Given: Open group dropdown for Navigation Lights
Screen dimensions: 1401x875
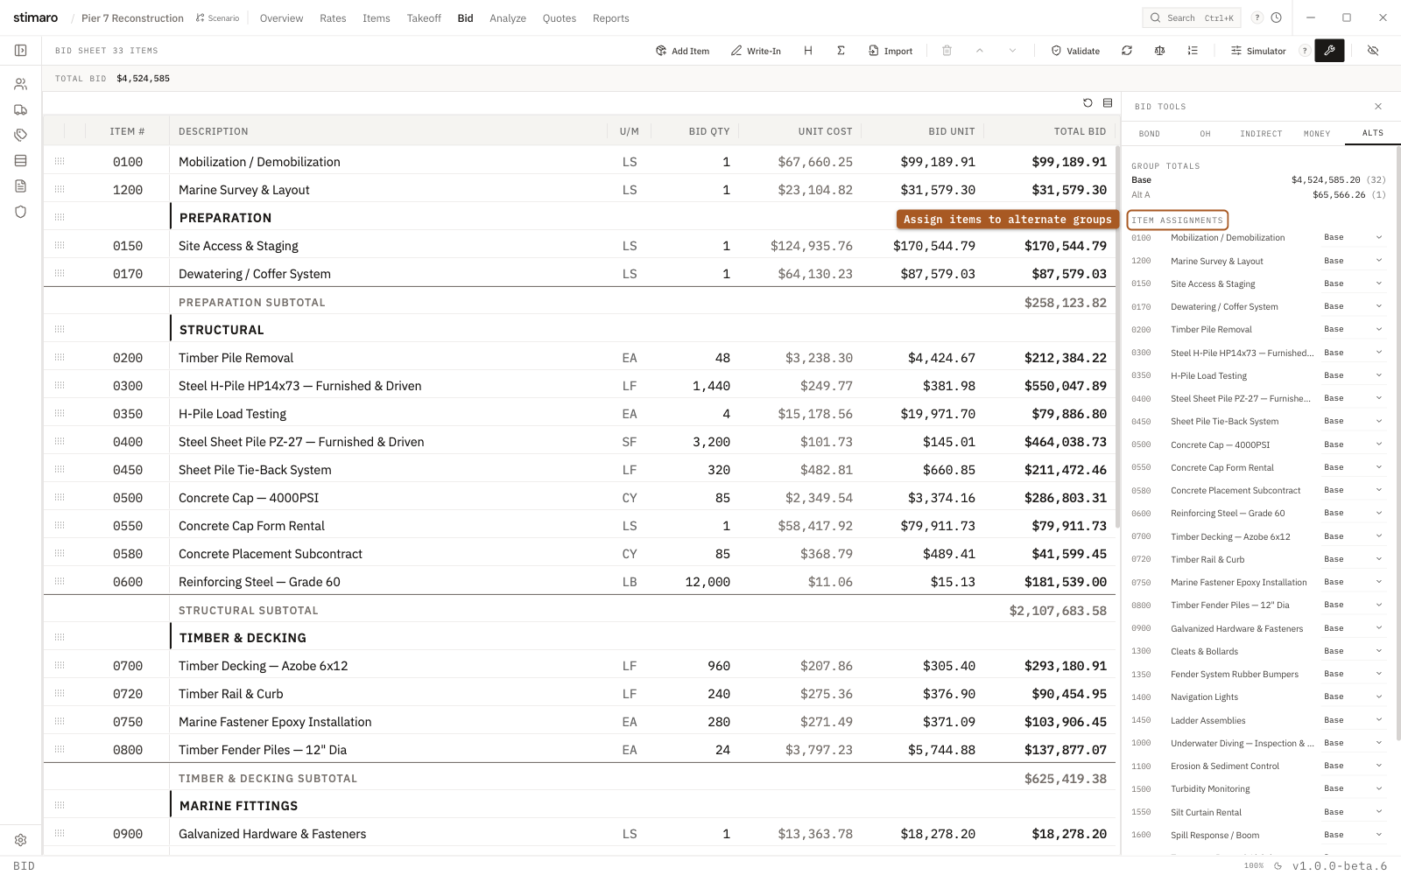Looking at the screenshot, I should coord(1353,696).
